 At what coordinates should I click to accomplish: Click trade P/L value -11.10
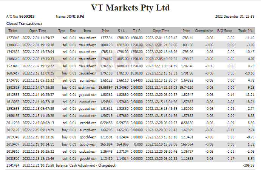click(x=249, y=38)
